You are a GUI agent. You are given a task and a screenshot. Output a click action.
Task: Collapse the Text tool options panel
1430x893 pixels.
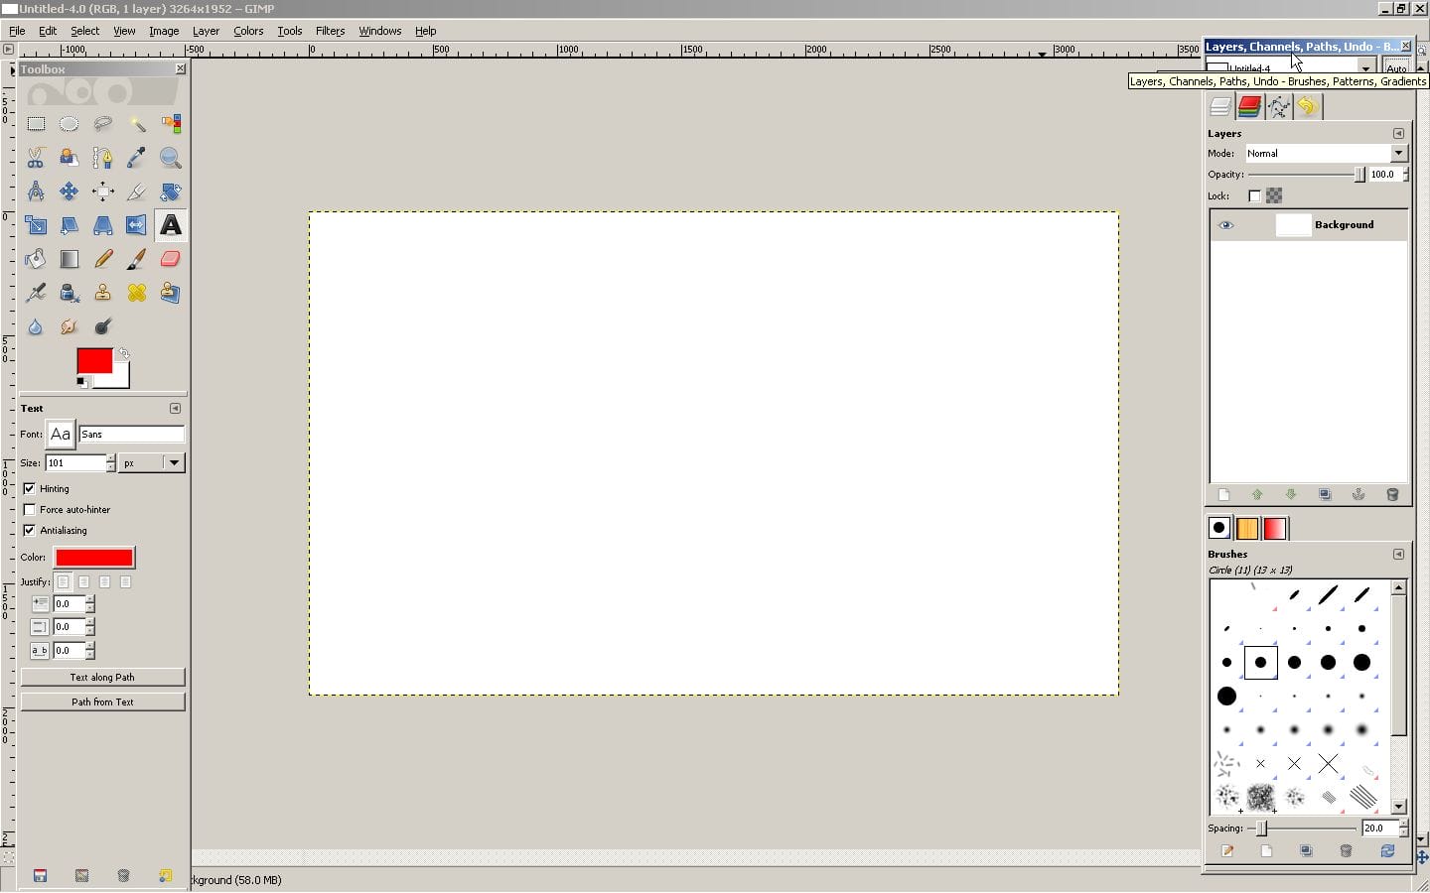[x=175, y=408]
